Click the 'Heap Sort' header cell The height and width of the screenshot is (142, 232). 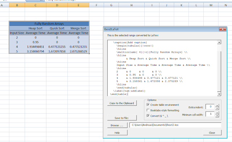click(36, 28)
